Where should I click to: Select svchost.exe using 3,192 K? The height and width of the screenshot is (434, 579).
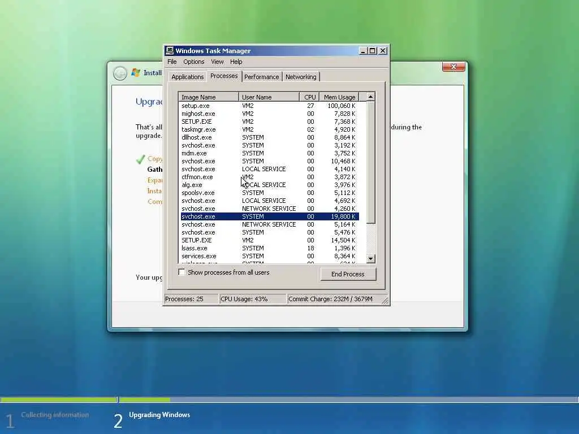(x=270, y=145)
